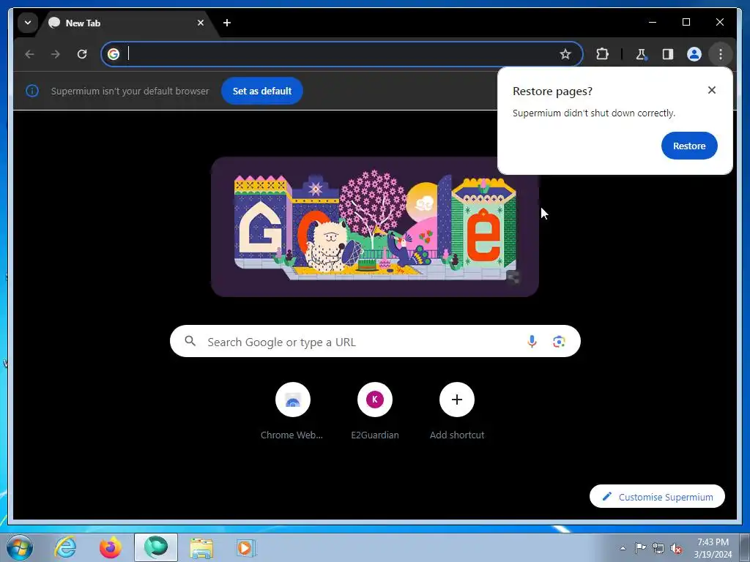Open the E2Guardian shortcut

[x=375, y=400]
